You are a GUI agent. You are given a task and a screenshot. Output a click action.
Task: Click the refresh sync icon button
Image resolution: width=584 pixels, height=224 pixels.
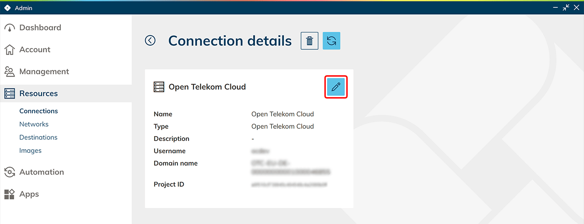point(331,41)
